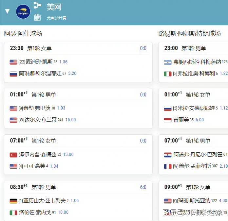
Task: Click Russian flag beside 阿琳娜·科尔涅耶娃
Action: (x=13, y=74)
